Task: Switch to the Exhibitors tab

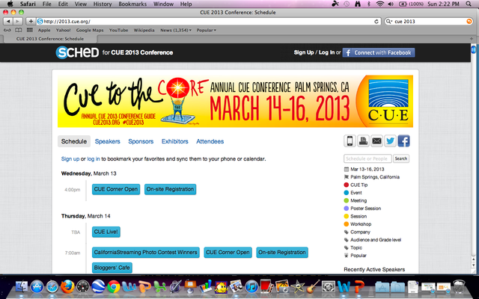Action: tap(174, 141)
